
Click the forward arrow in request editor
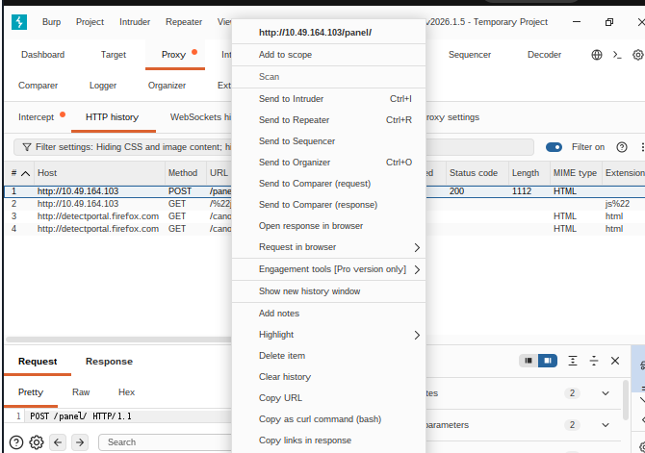[x=80, y=442]
